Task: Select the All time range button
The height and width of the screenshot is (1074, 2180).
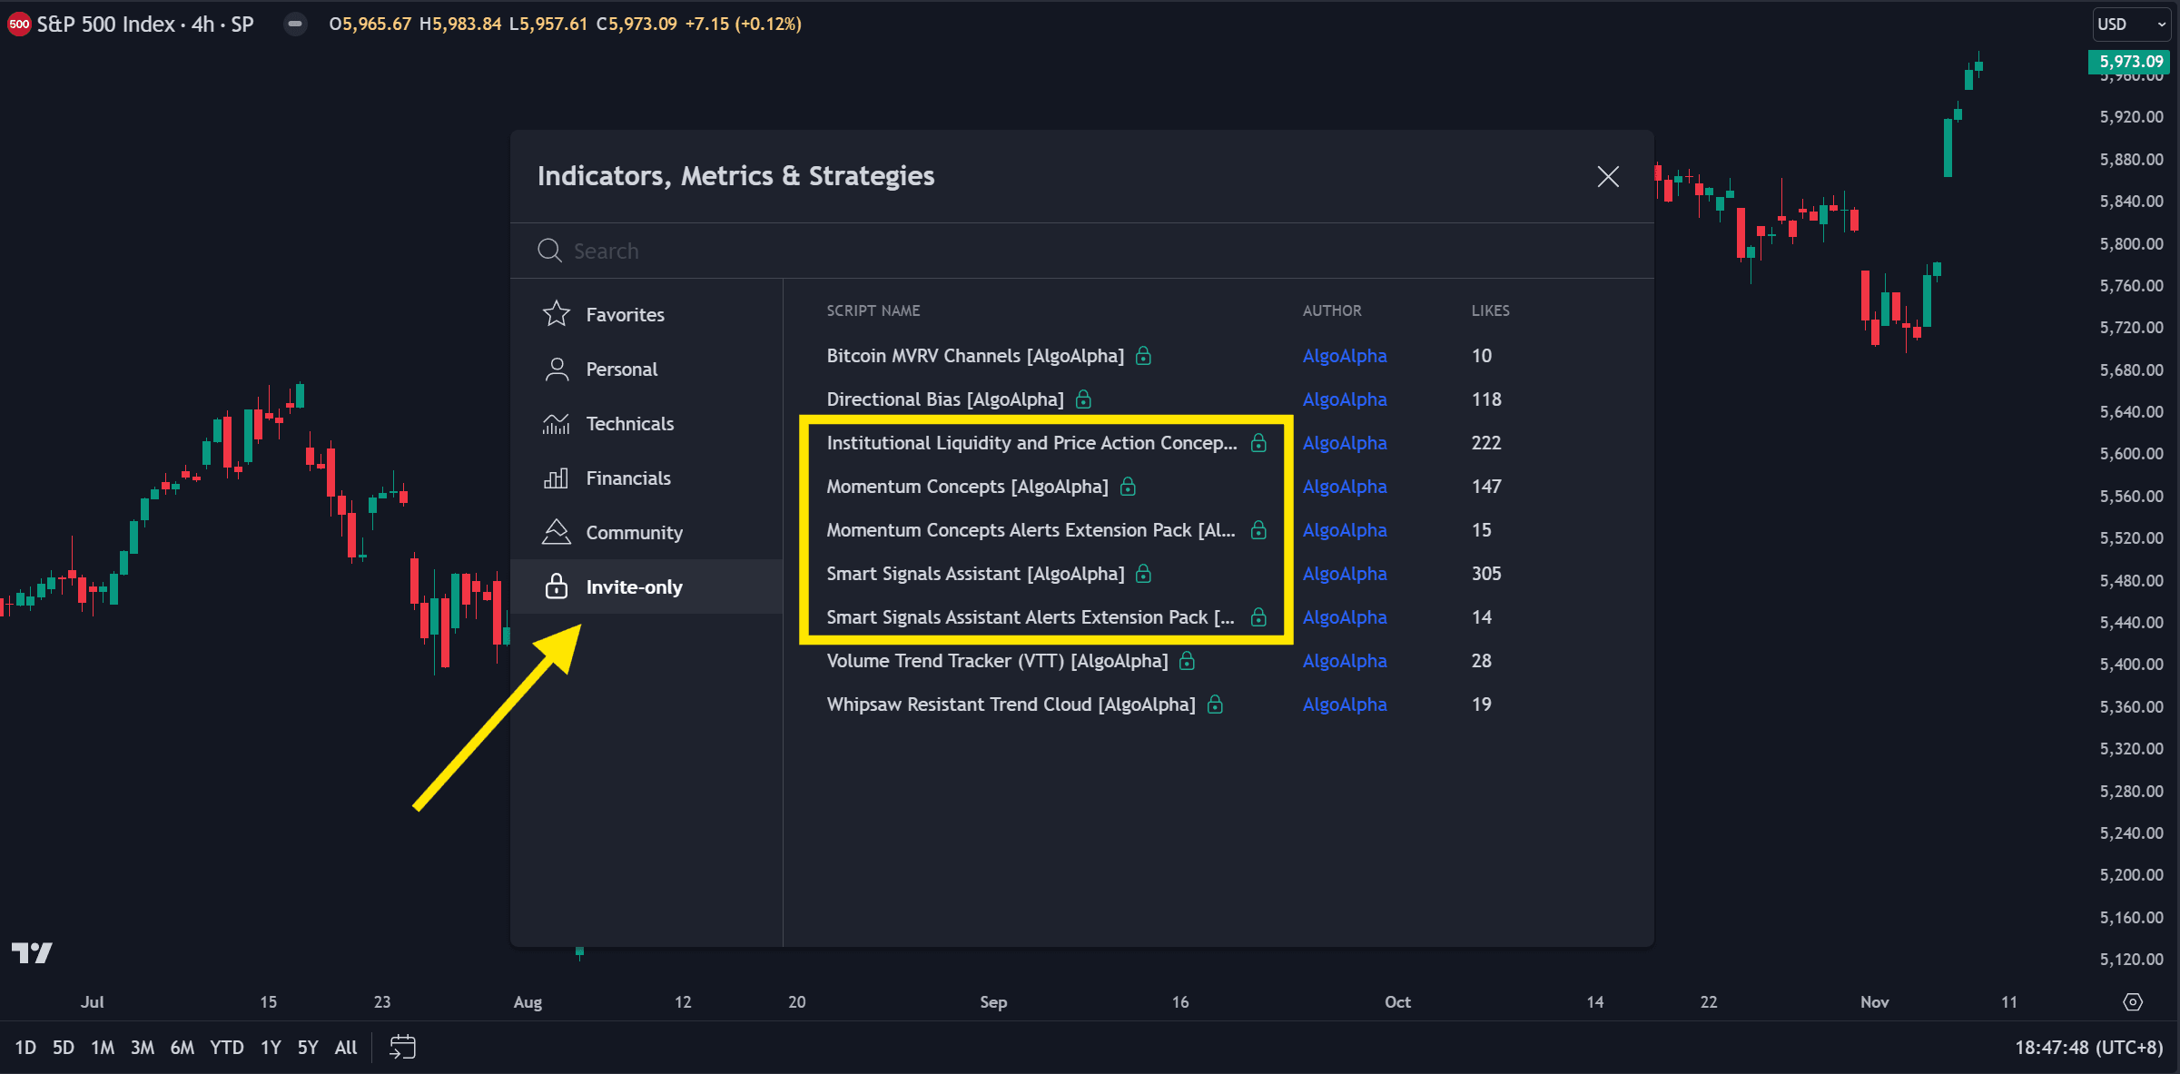Action: click(x=345, y=1046)
